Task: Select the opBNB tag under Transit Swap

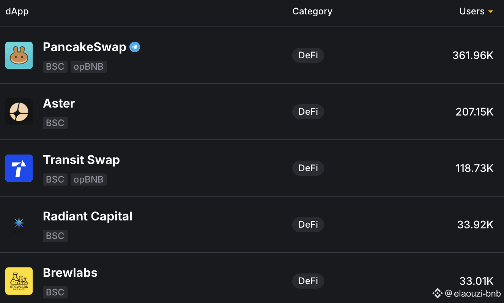Action: (88, 180)
